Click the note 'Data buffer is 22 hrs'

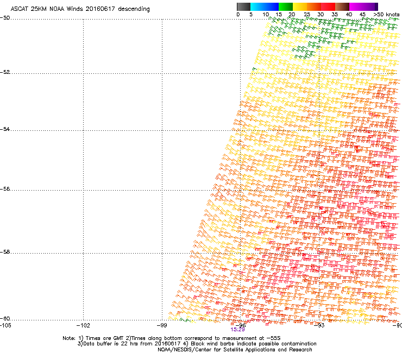pos(110,344)
